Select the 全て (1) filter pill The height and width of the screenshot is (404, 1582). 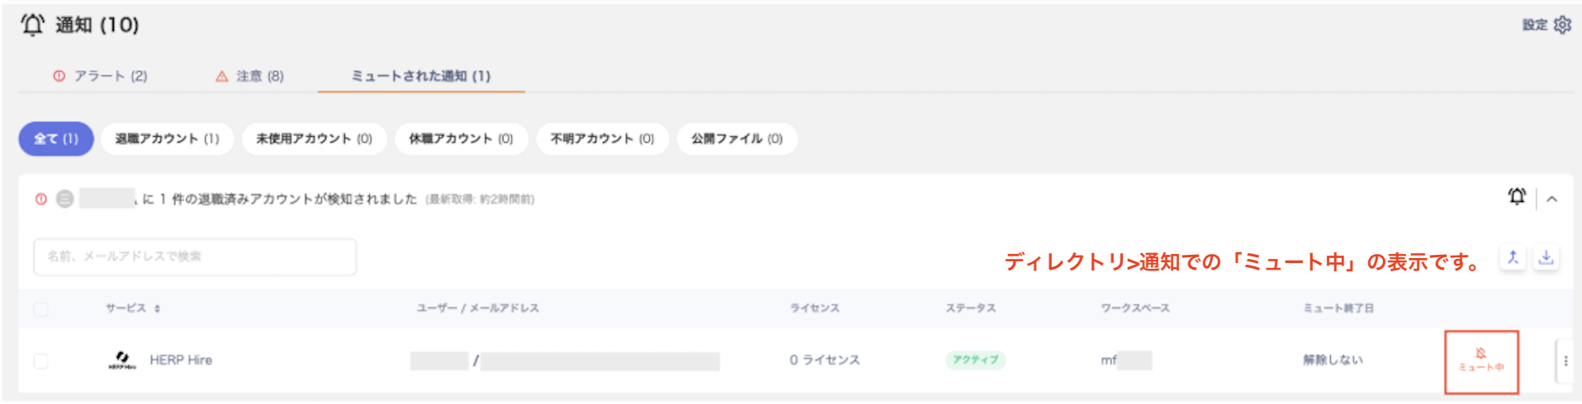[x=56, y=139]
